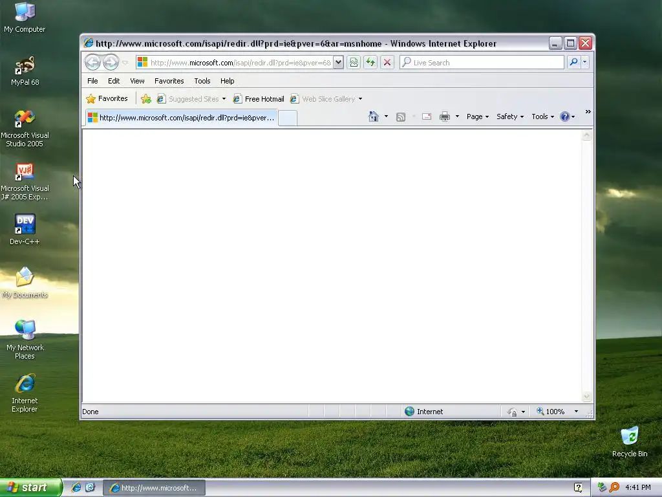Screen dimensions: 662x497
Task: Click second quick launch browser icon
Action: coord(90,487)
